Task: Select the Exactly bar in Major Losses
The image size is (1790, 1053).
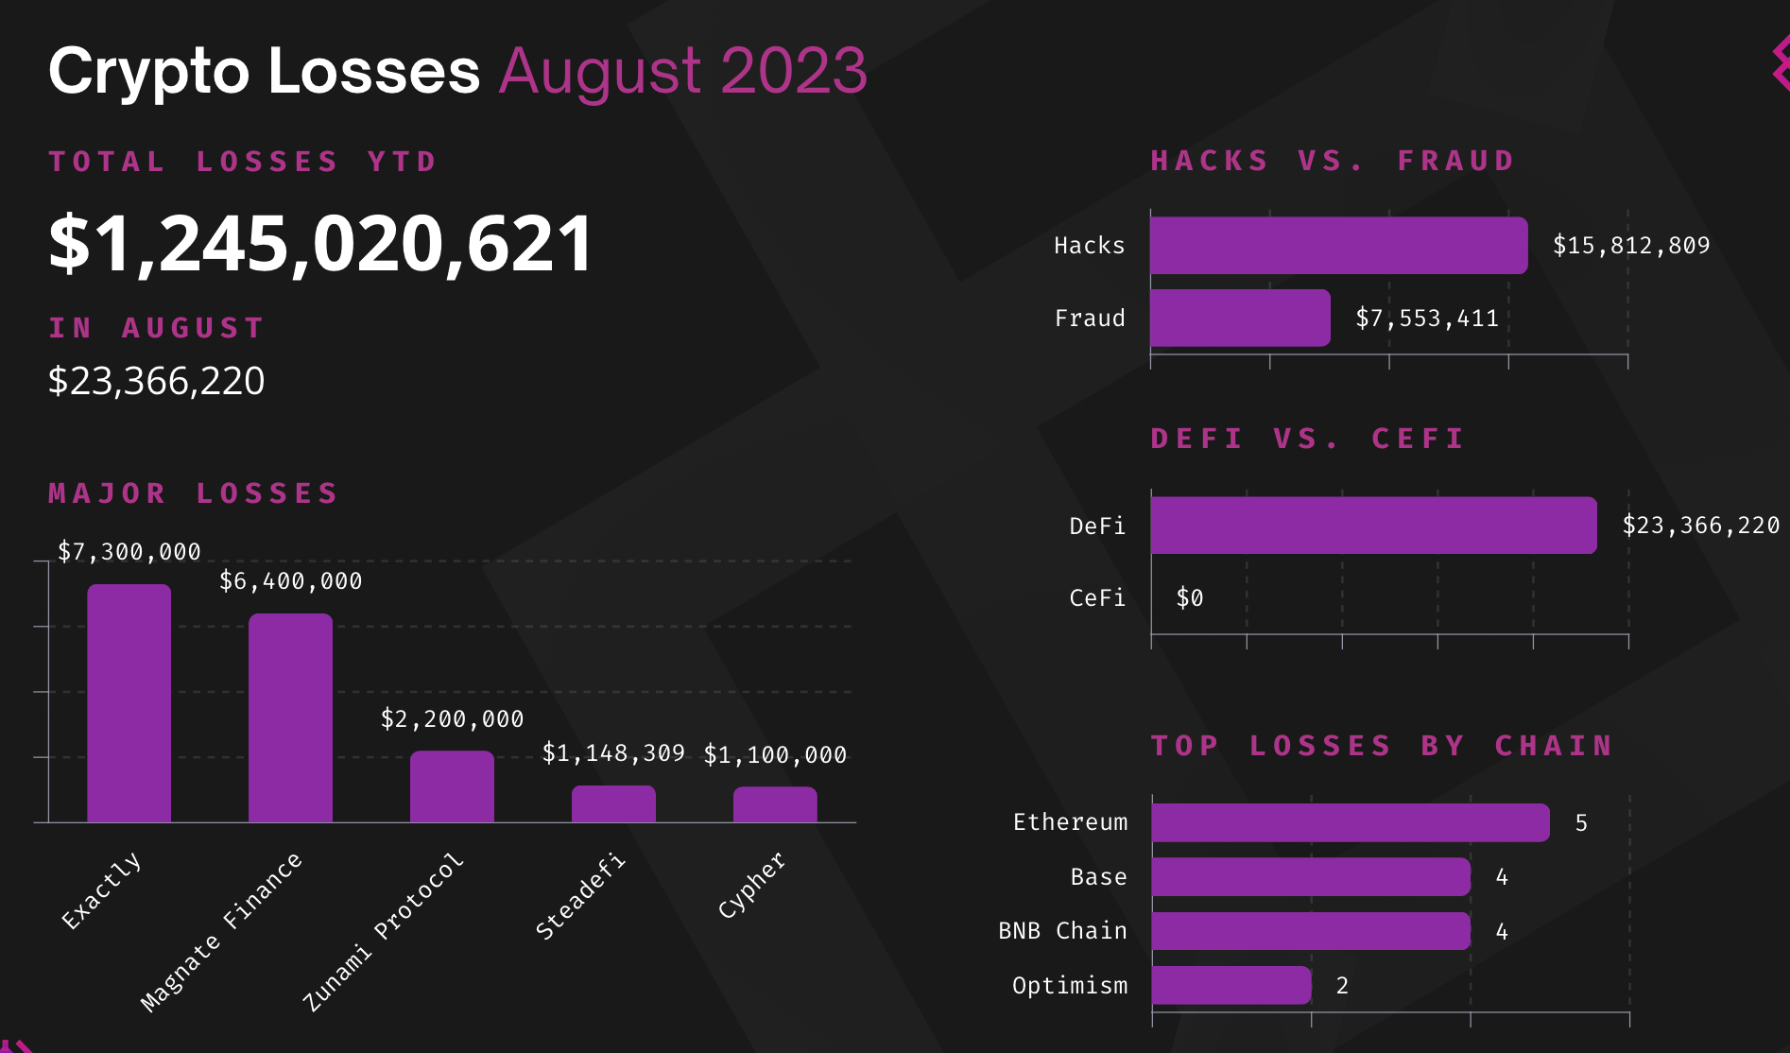Action: pyautogui.click(x=129, y=703)
